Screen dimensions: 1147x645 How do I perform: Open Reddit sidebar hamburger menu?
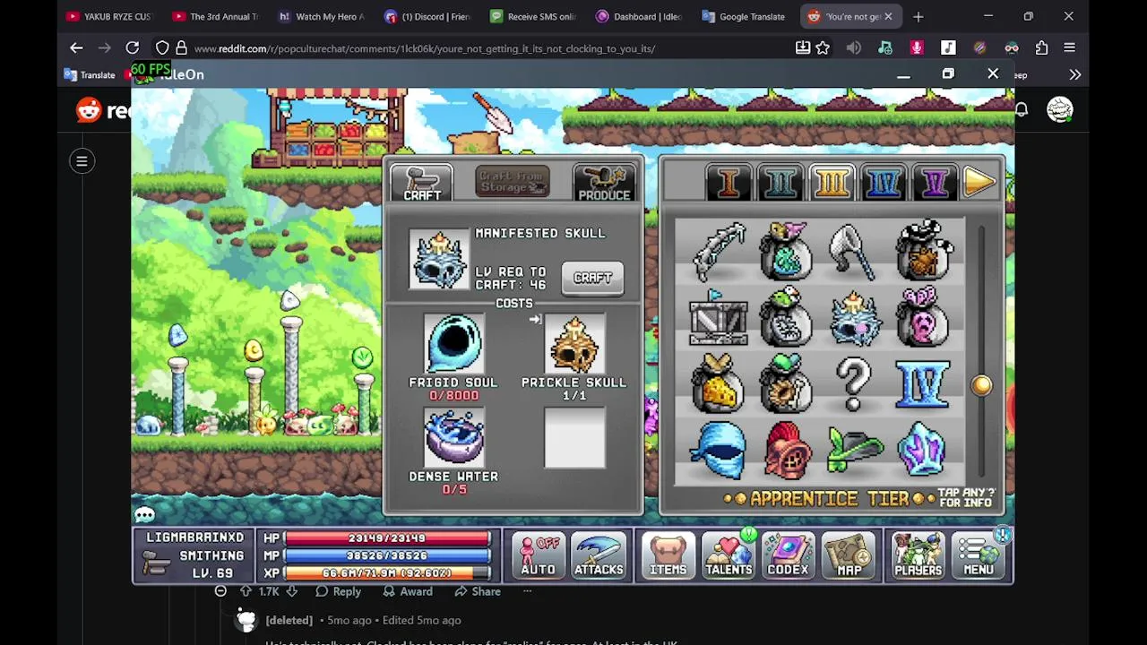point(82,161)
